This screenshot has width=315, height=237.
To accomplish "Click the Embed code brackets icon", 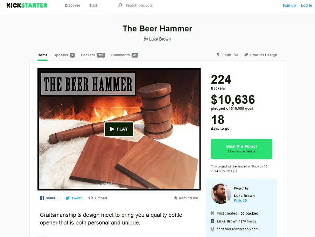I will coord(91,198).
